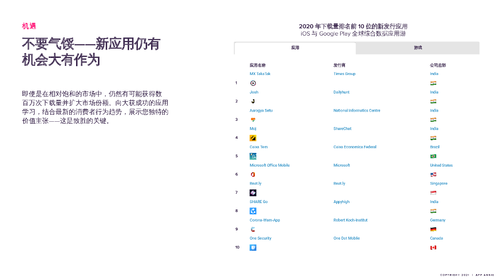
Task: Click the MX TakaTak app icon
Action: [253, 83]
